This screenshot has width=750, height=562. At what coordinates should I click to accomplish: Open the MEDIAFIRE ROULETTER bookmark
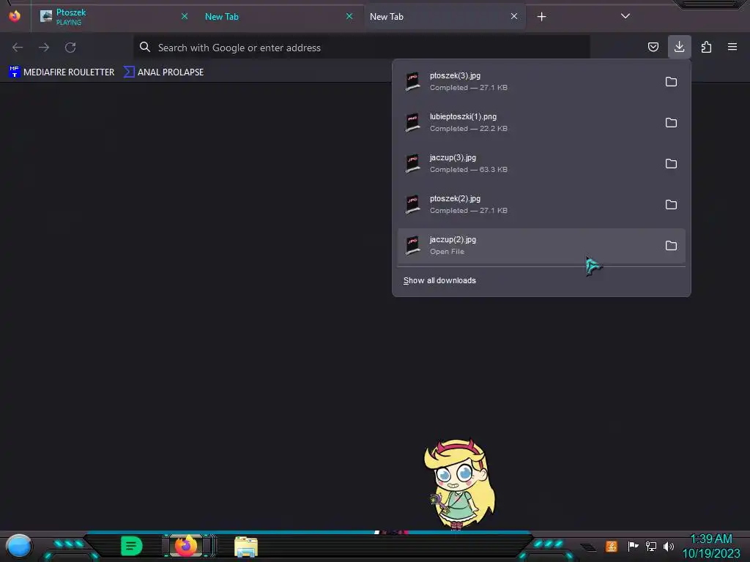click(62, 72)
